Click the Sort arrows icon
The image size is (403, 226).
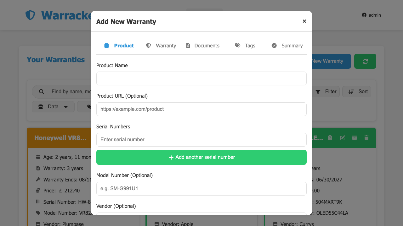click(x=351, y=92)
